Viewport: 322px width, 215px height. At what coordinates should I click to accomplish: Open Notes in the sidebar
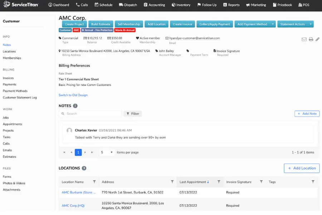[x=7, y=45]
